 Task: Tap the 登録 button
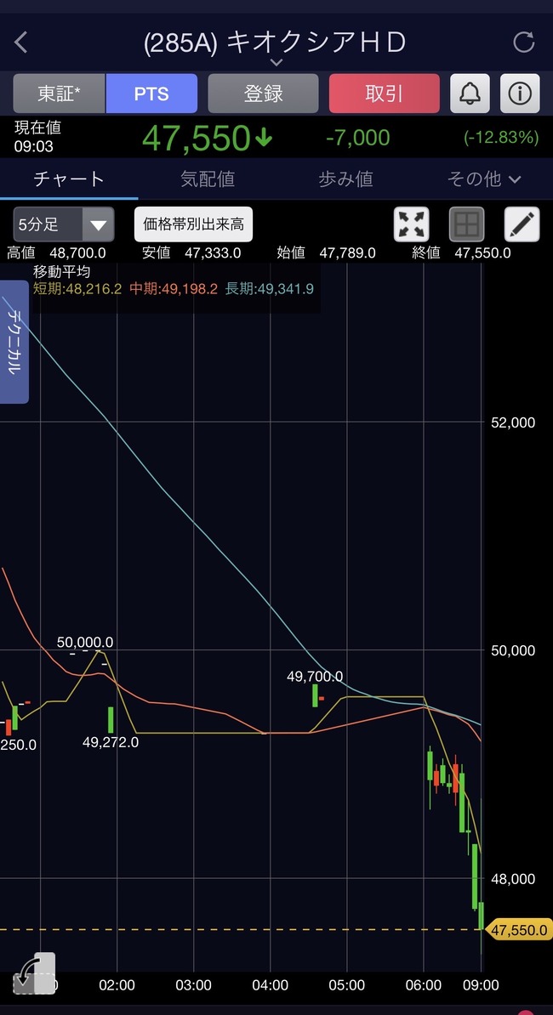pos(263,94)
